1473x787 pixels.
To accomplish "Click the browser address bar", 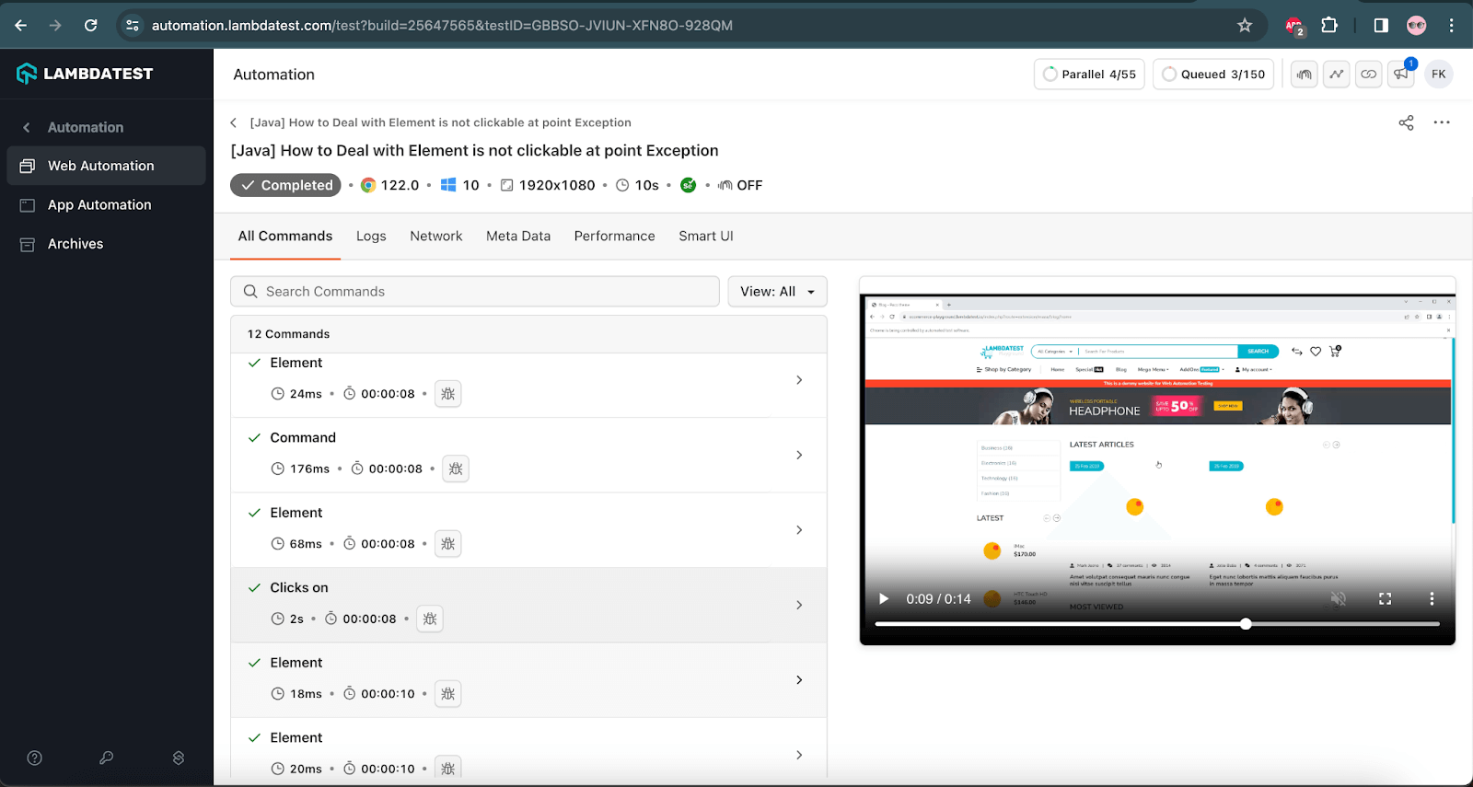I will 681,26.
